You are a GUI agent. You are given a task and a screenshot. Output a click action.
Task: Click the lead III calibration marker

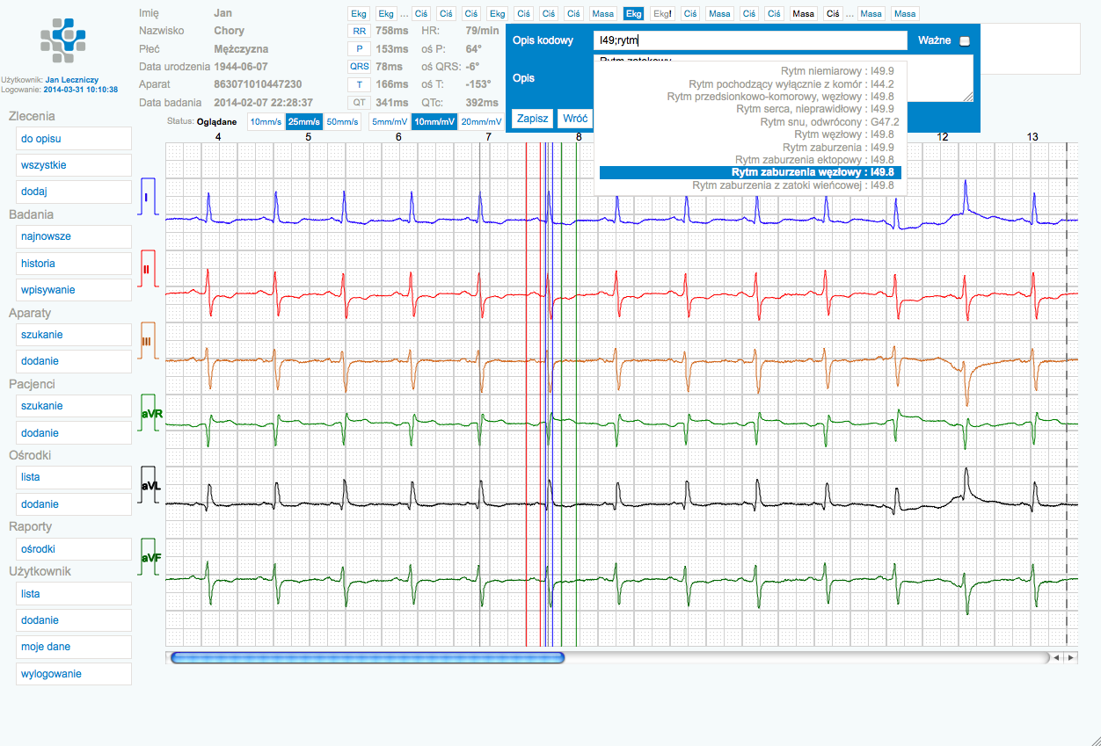148,341
